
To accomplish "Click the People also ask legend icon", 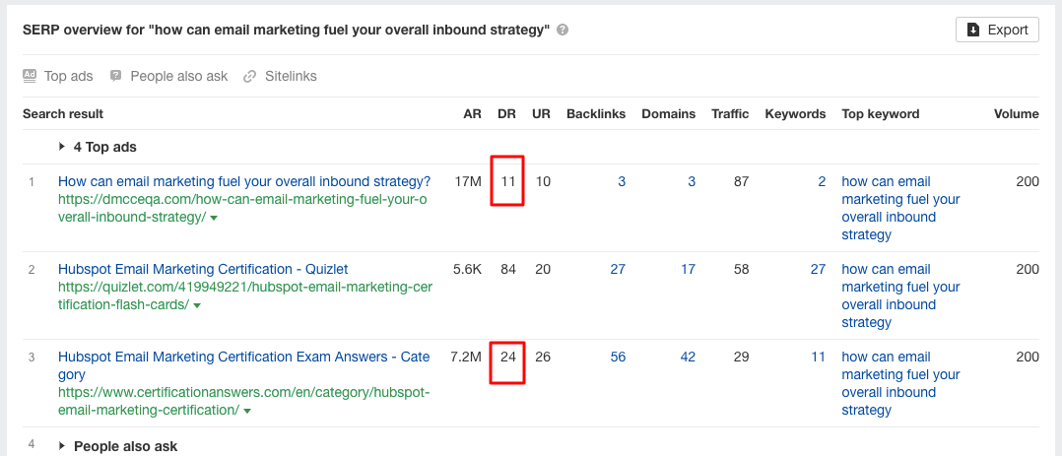I will click(116, 76).
